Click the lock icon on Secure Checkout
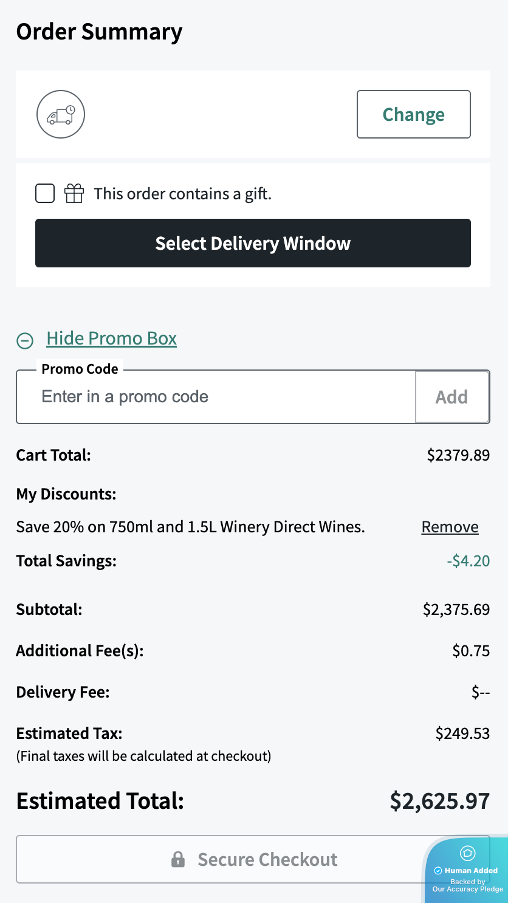This screenshot has width=508, height=903. (x=177, y=859)
